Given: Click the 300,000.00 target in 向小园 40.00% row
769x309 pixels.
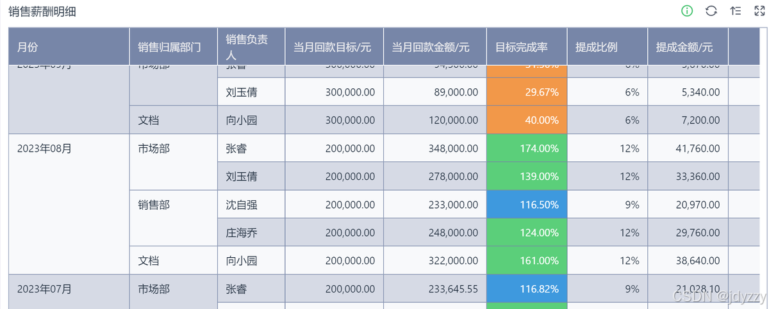Looking at the screenshot, I should 334,120.
